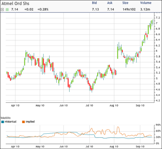162x149 pixels.
Task: Click the 4.2 price axis label
Action: point(158,100)
